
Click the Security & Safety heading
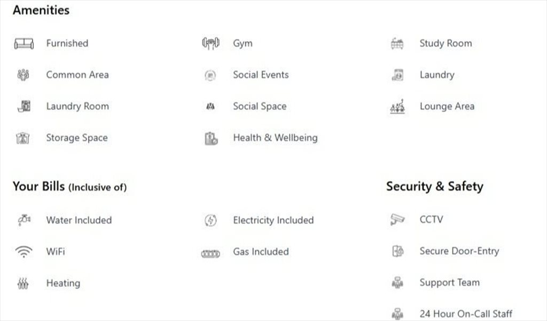point(435,186)
